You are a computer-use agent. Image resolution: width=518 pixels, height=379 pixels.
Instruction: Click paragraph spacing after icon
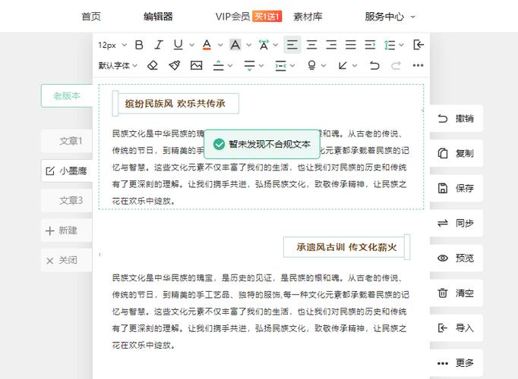click(249, 65)
